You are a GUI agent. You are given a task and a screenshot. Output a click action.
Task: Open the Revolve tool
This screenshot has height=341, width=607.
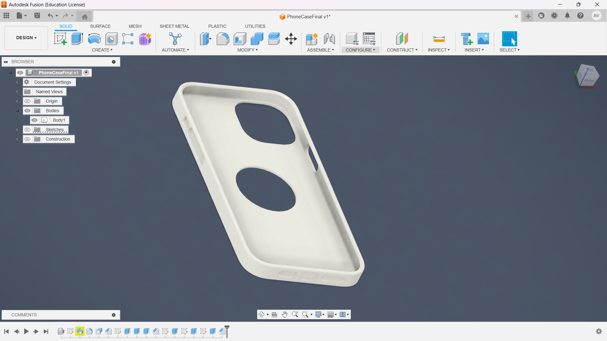pos(94,39)
